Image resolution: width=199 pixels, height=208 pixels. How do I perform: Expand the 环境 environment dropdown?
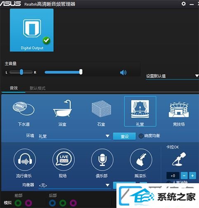pos(75,136)
